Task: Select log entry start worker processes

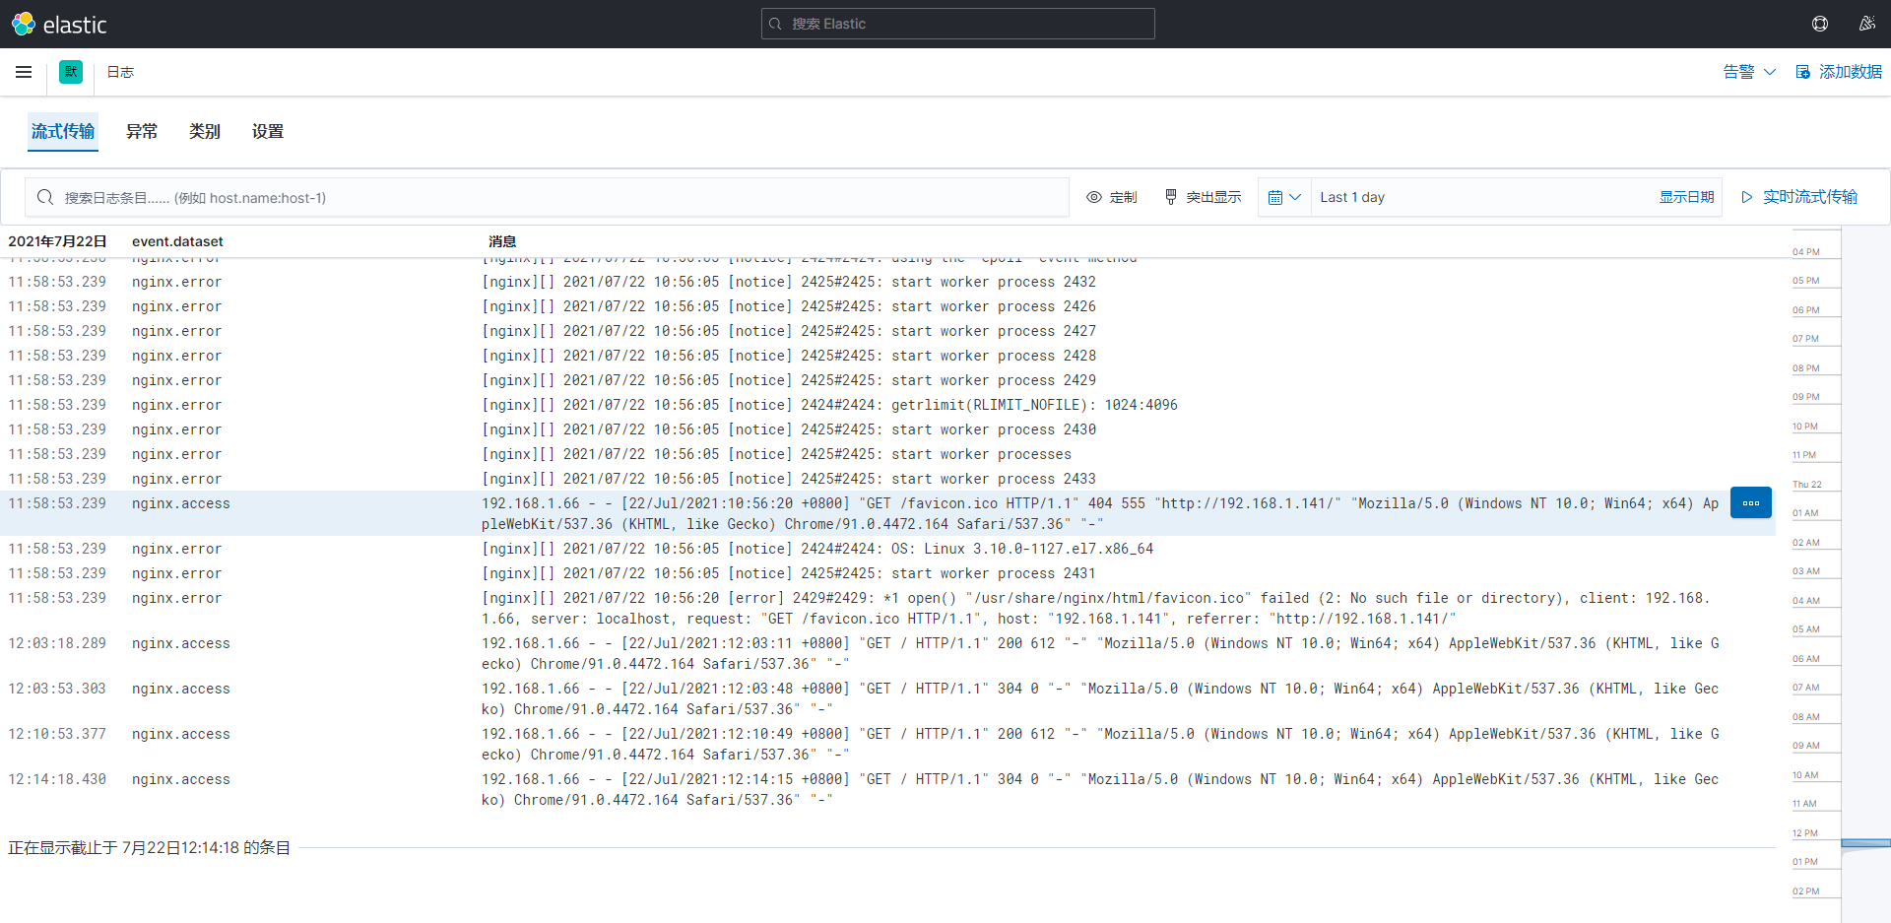Action: (886, 454)
